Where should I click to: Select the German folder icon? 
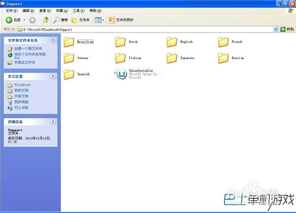point(69,58)
